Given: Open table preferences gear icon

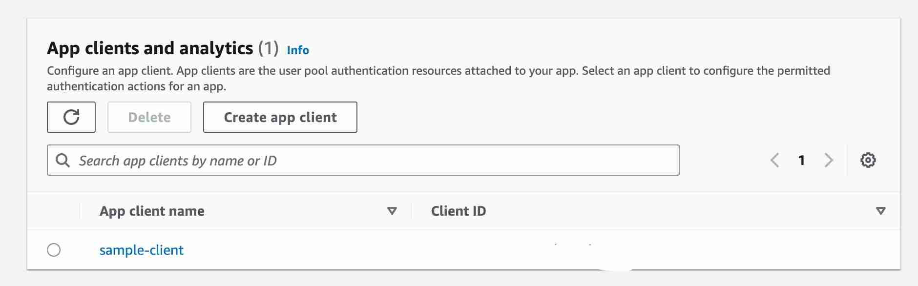Looking at the screenshot, I should pos(868,160).
